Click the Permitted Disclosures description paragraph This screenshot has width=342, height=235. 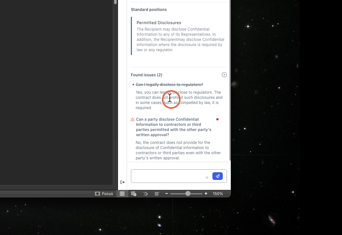(x=181, y=39)
